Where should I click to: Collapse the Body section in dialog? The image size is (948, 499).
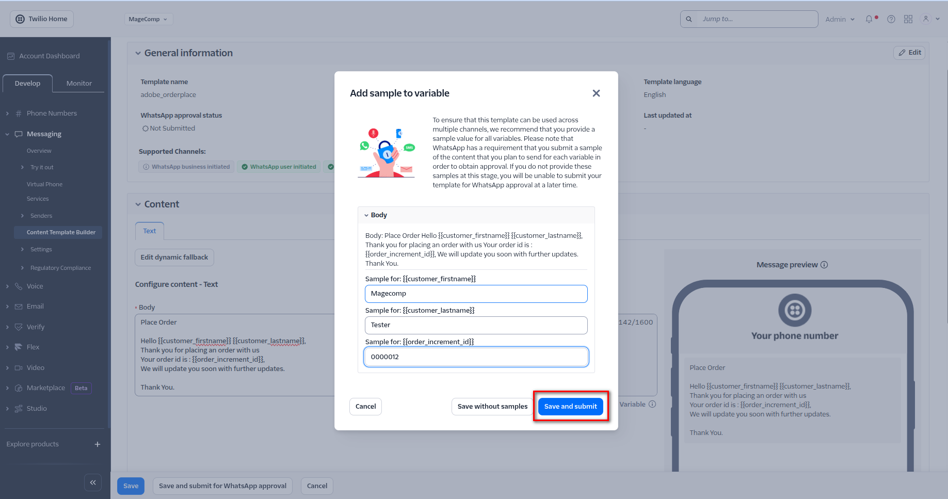pos(366,215)
